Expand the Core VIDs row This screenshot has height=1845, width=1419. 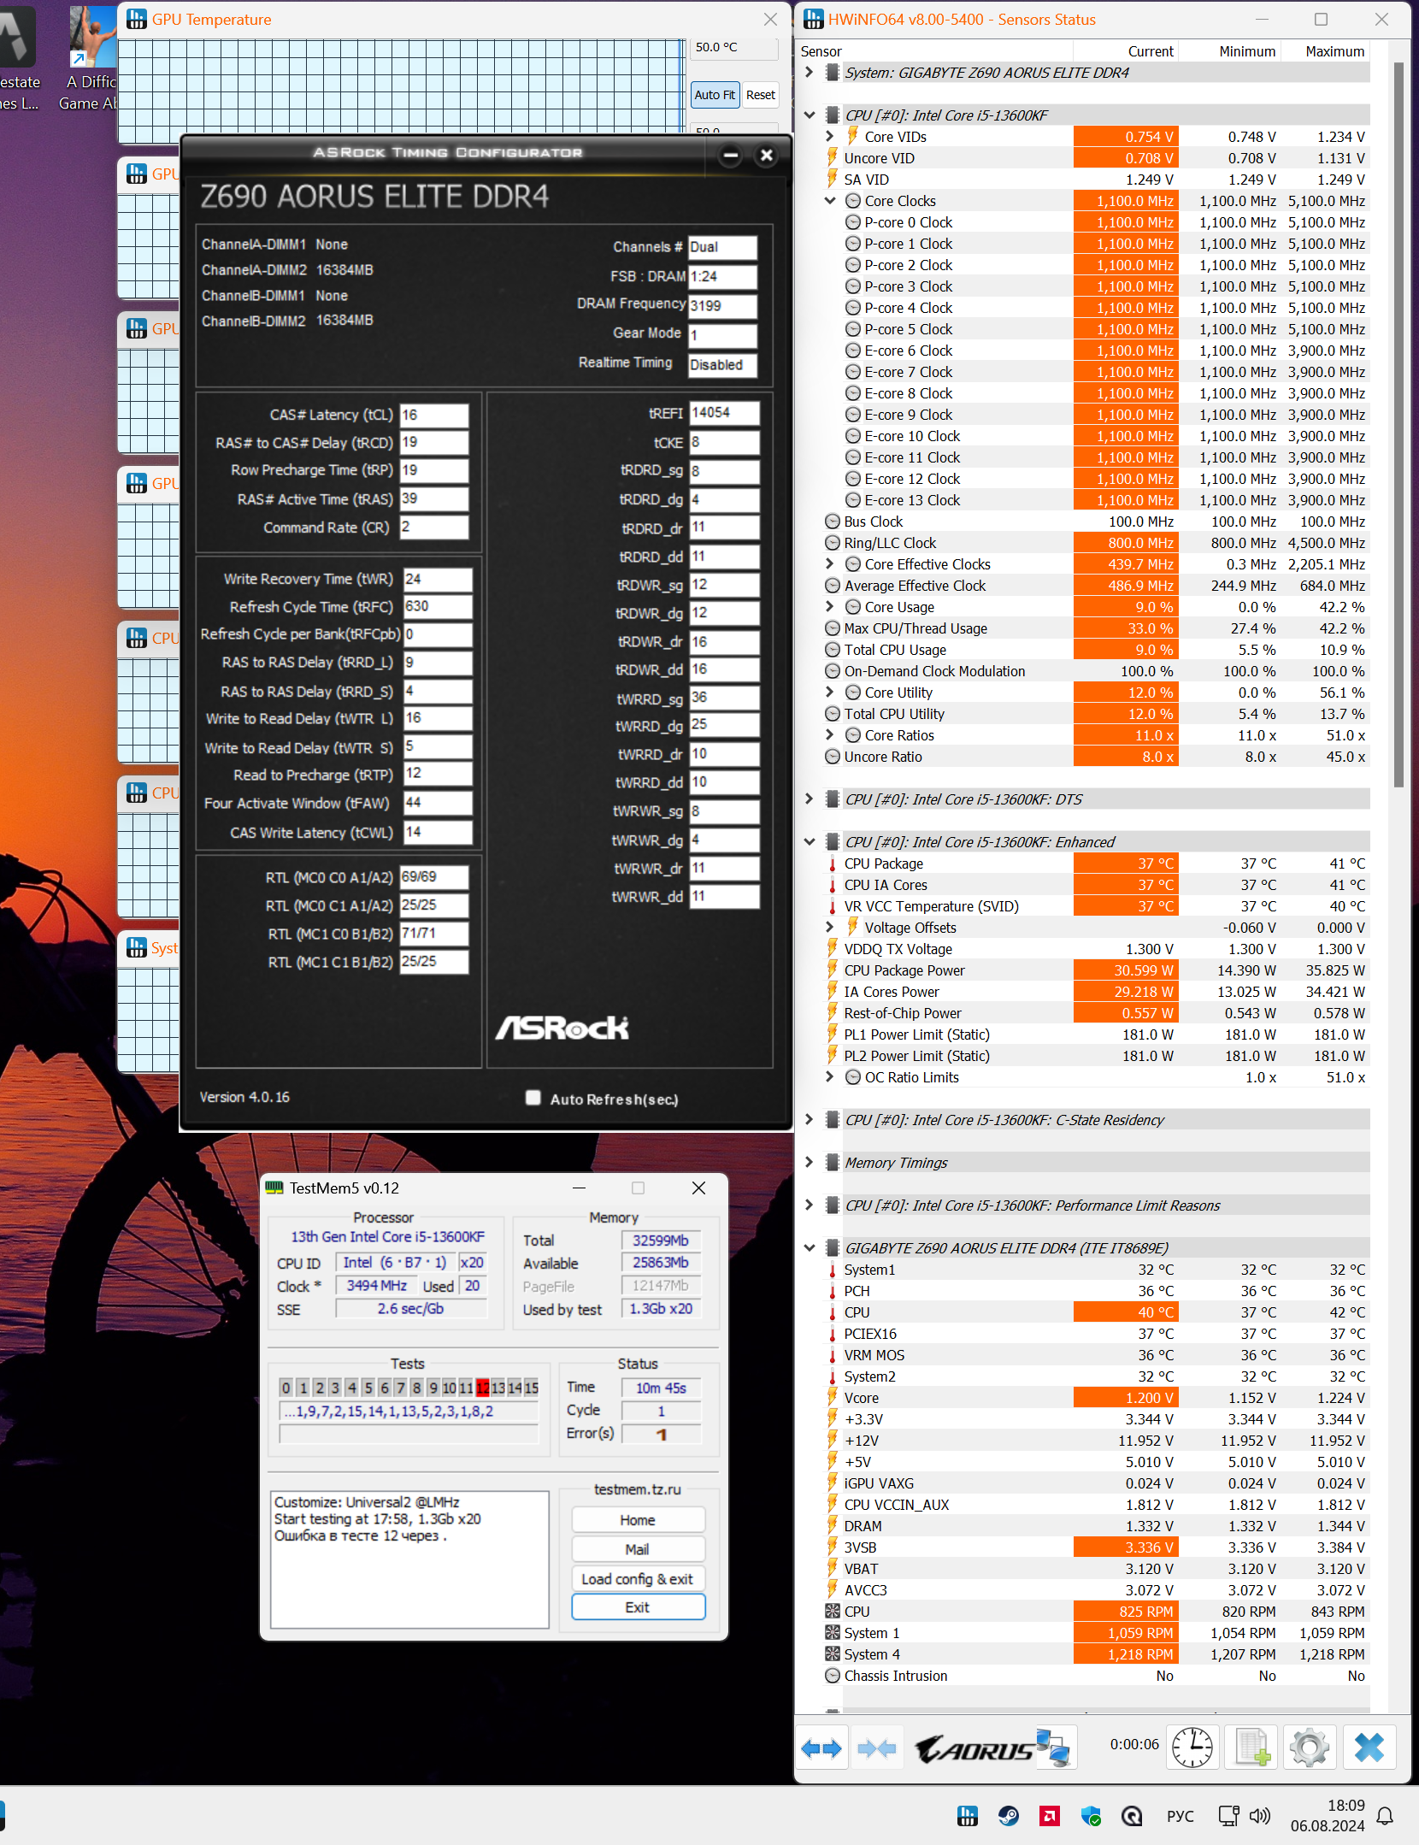pos(829,137)
